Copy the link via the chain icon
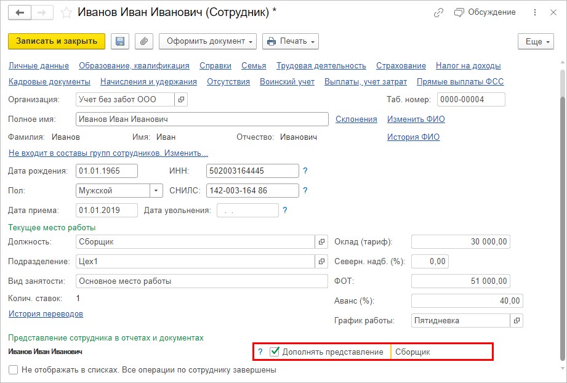The height and width of the screenshot is (383, 567). [438, 13]
